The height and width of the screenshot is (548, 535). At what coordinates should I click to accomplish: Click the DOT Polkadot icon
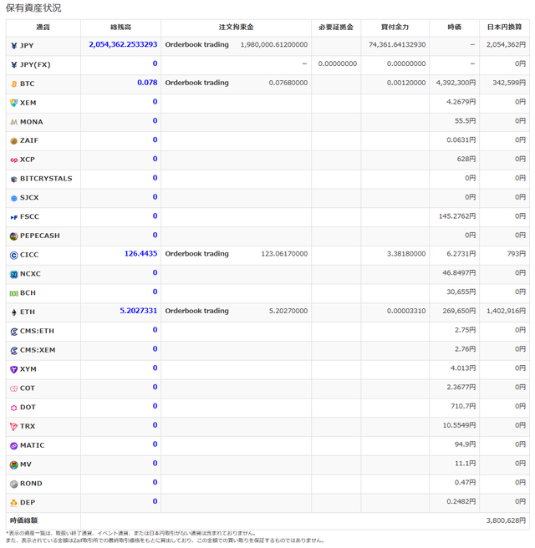(x=13, y=408)
